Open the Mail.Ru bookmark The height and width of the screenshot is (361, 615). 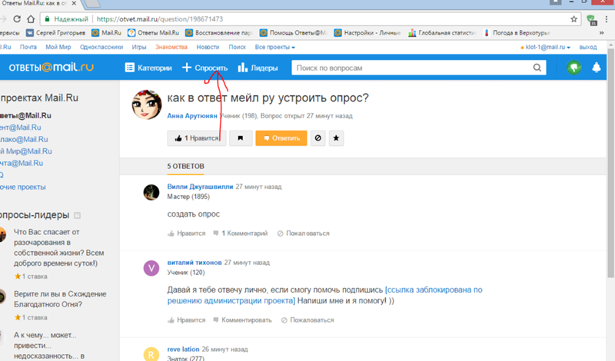(106, 33)
